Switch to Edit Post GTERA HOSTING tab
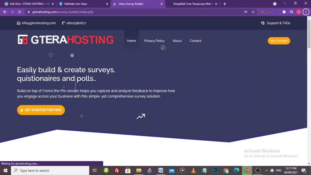 pyautogui.click(x=29, y=4)
